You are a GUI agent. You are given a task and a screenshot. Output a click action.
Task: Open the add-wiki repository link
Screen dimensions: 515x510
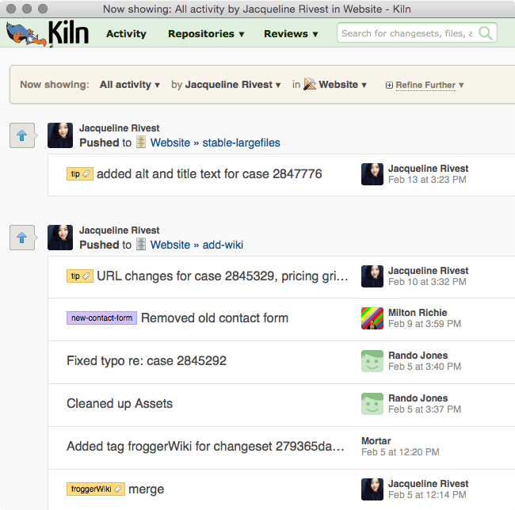(x=223, y=245)
